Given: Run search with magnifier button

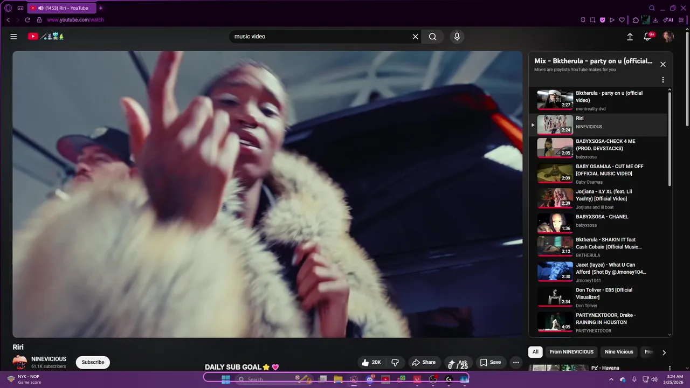Looking at the screenshot, I should pyautogui.click(x=432, y=37).
